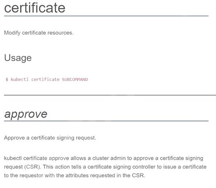This screenshot has width=216, height=188.
Task: Click the horizontal rule below the certificate heading
Action: (x=106, y=16)
